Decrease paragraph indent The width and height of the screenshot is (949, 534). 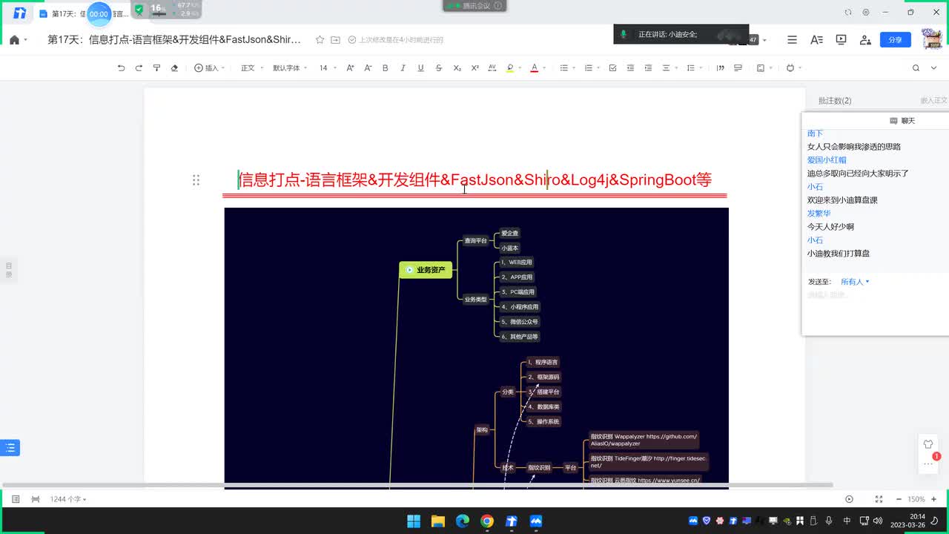pyautogui.click(x=630, y=67)
